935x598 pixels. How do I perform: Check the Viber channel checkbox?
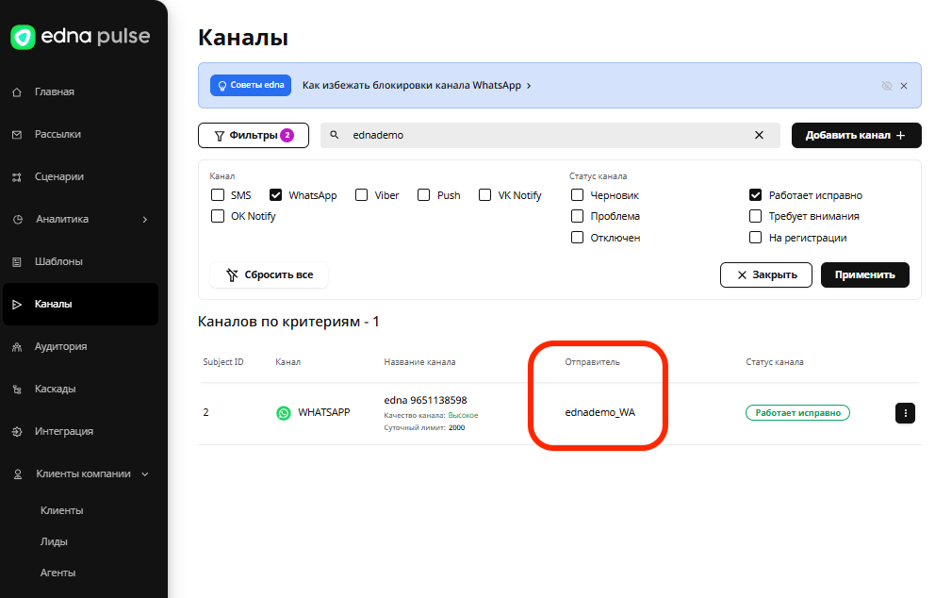(x=361, y=195)
